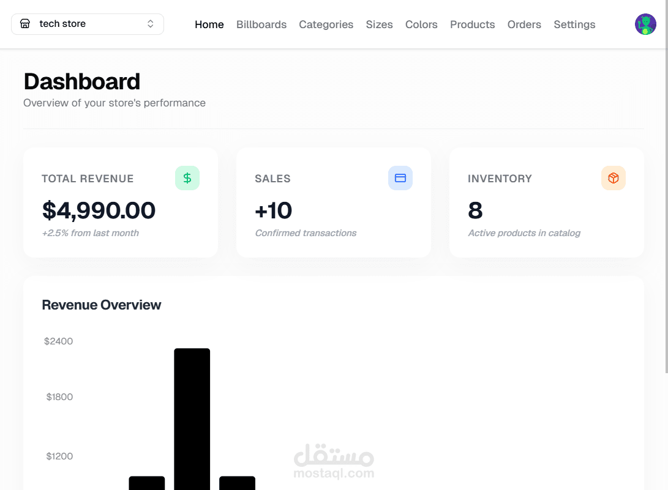Screen dimensions: 668x490
Task: Switch to the Products tab
Action: [x=472, y=24]
